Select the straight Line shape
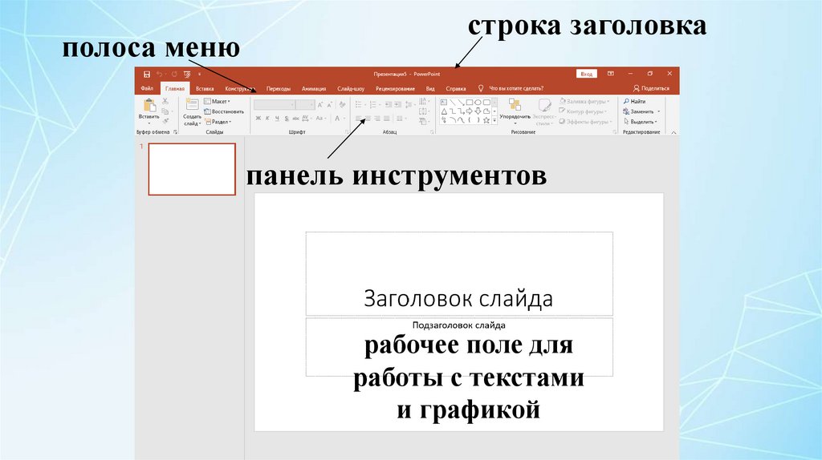822x460 pixels. click(453, 102)
